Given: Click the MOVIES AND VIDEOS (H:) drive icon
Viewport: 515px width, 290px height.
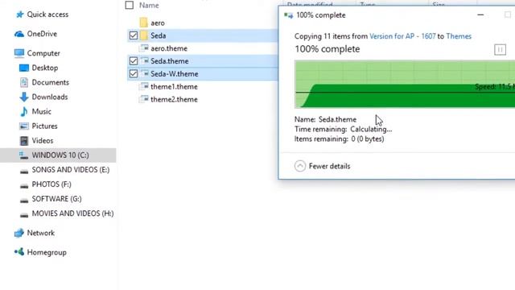Looking at the screenshot, I should point(24,215).
